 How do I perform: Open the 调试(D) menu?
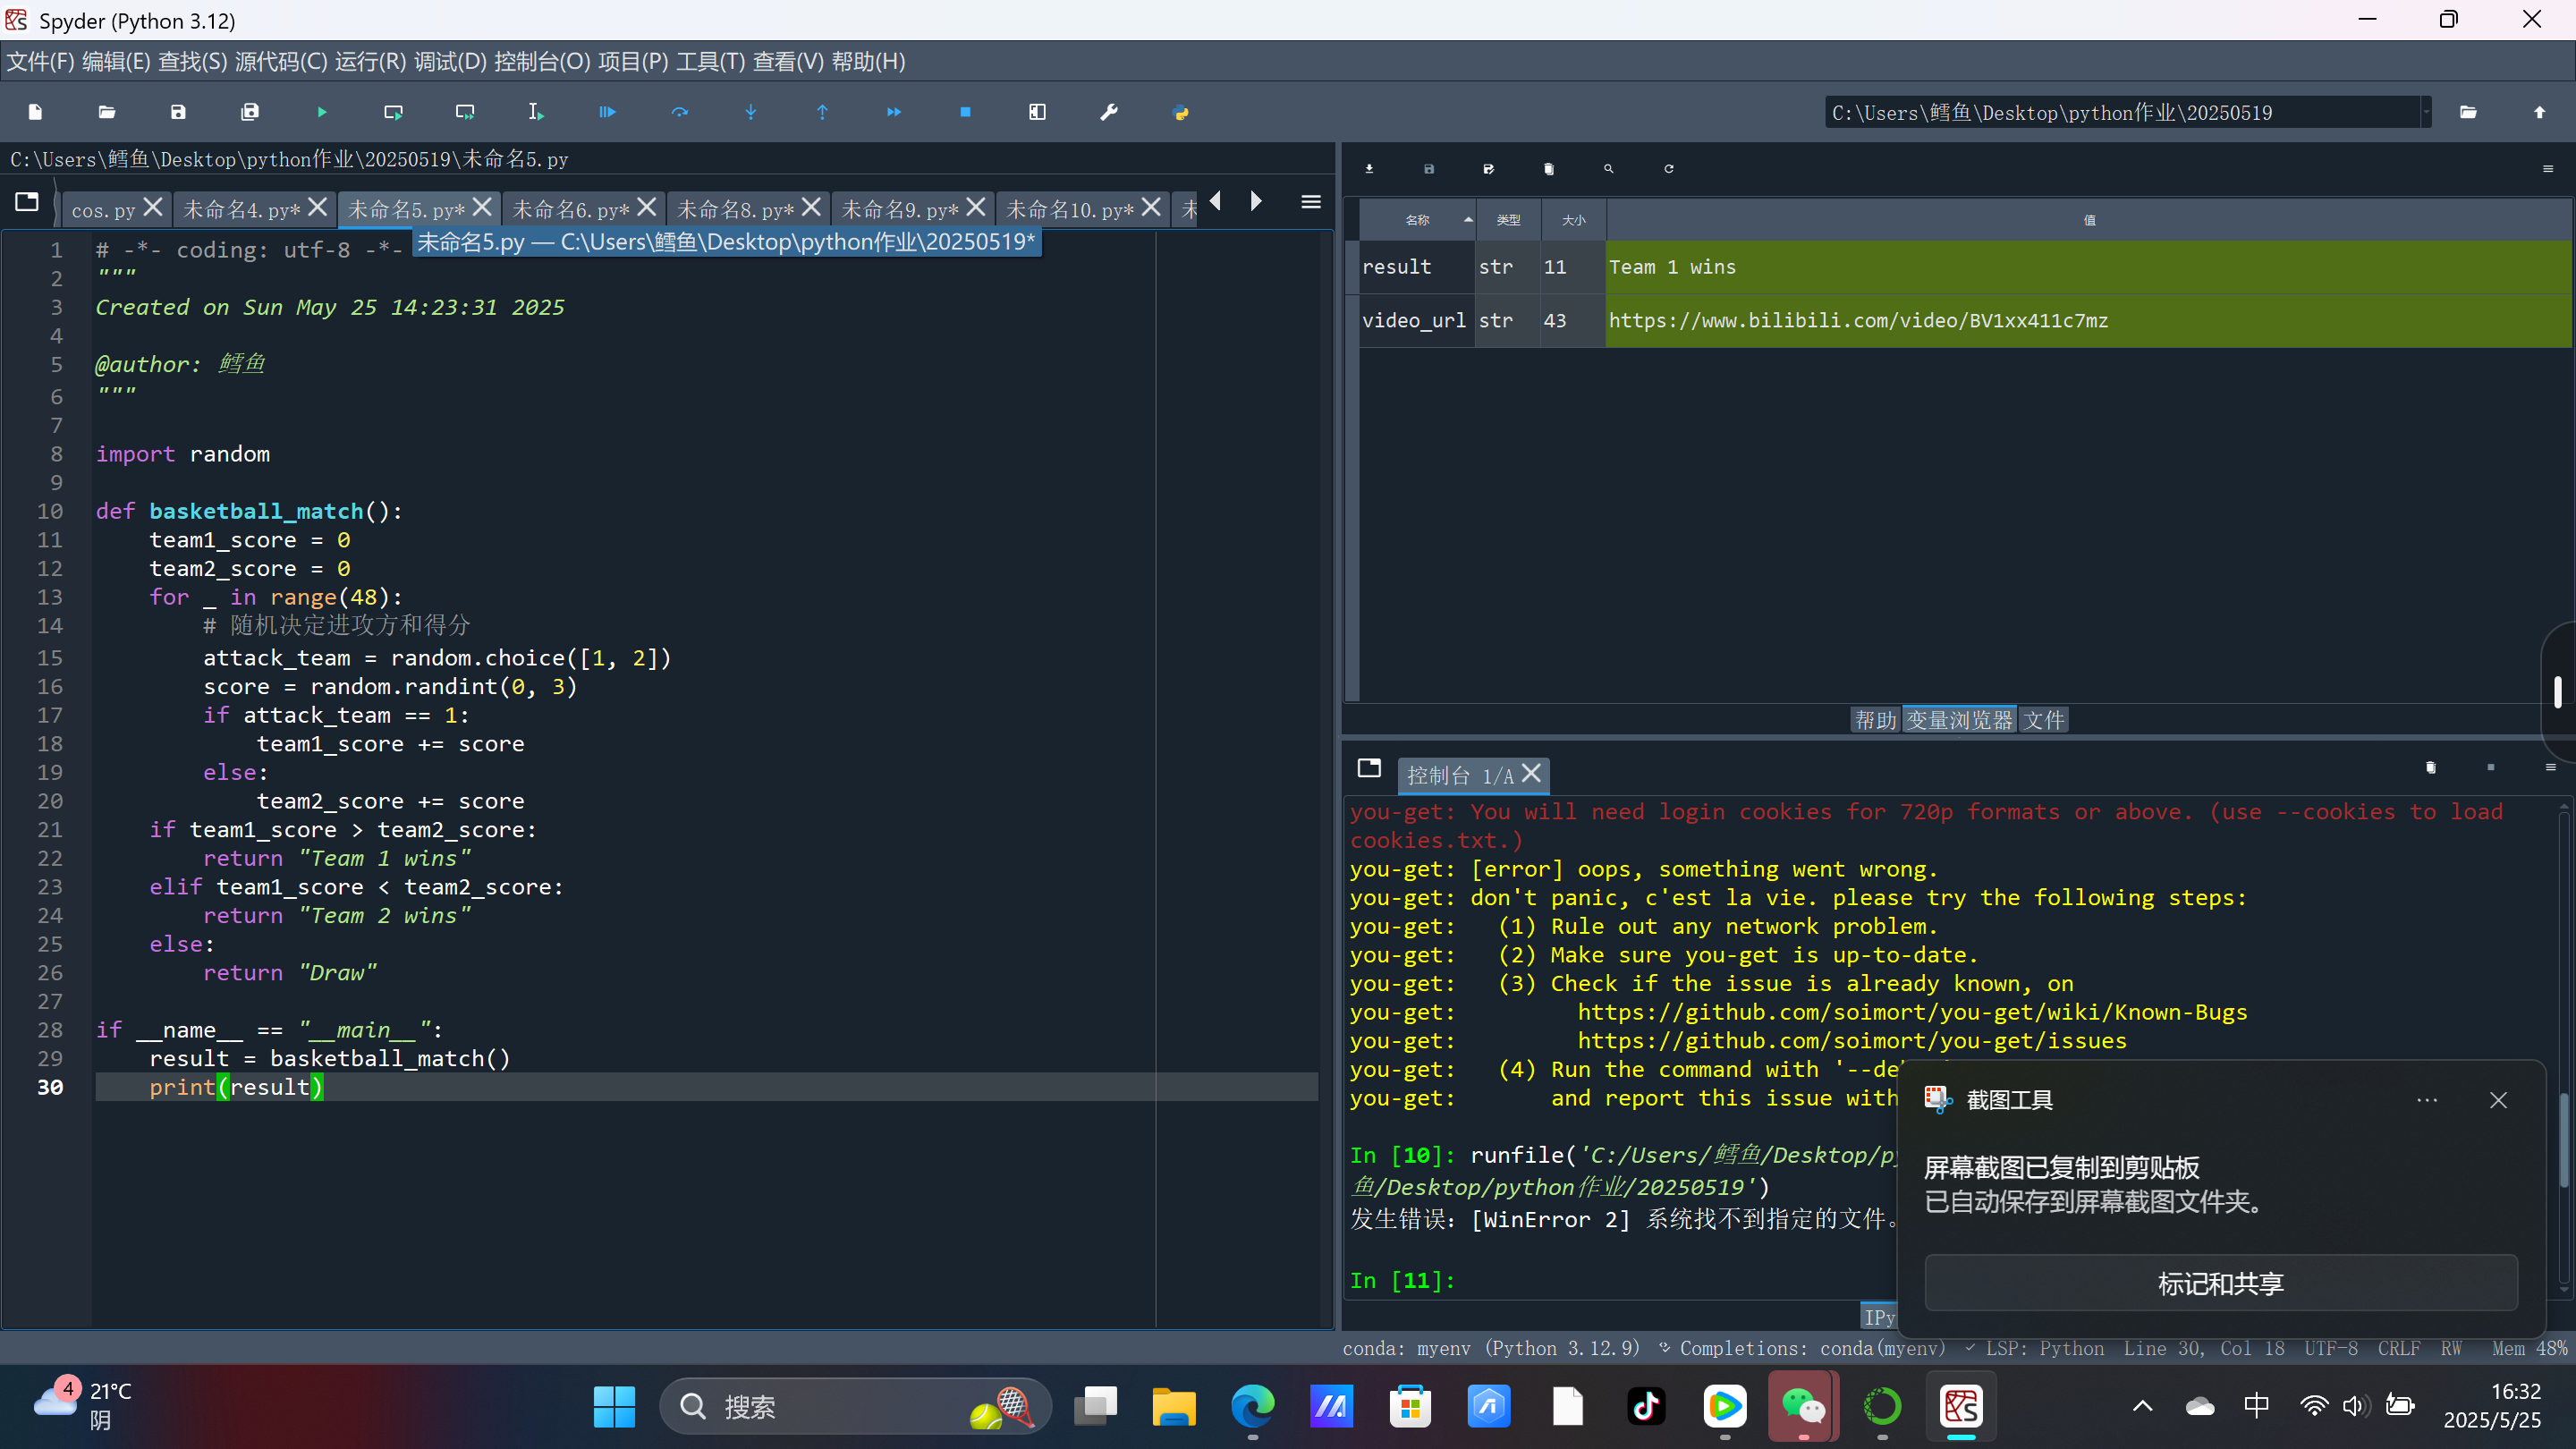tap(450, 62)
